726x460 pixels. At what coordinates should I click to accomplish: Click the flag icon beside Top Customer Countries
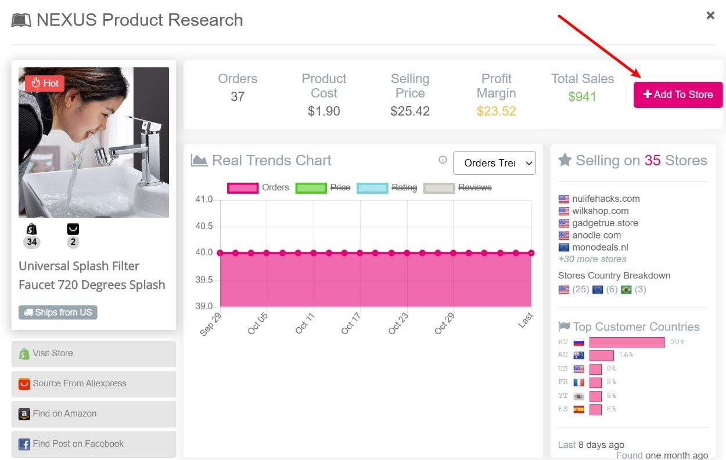click(x=563, y=327)
